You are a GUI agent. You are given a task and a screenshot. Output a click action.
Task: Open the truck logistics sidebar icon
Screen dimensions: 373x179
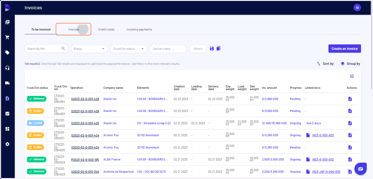click(x=7, y=83)
